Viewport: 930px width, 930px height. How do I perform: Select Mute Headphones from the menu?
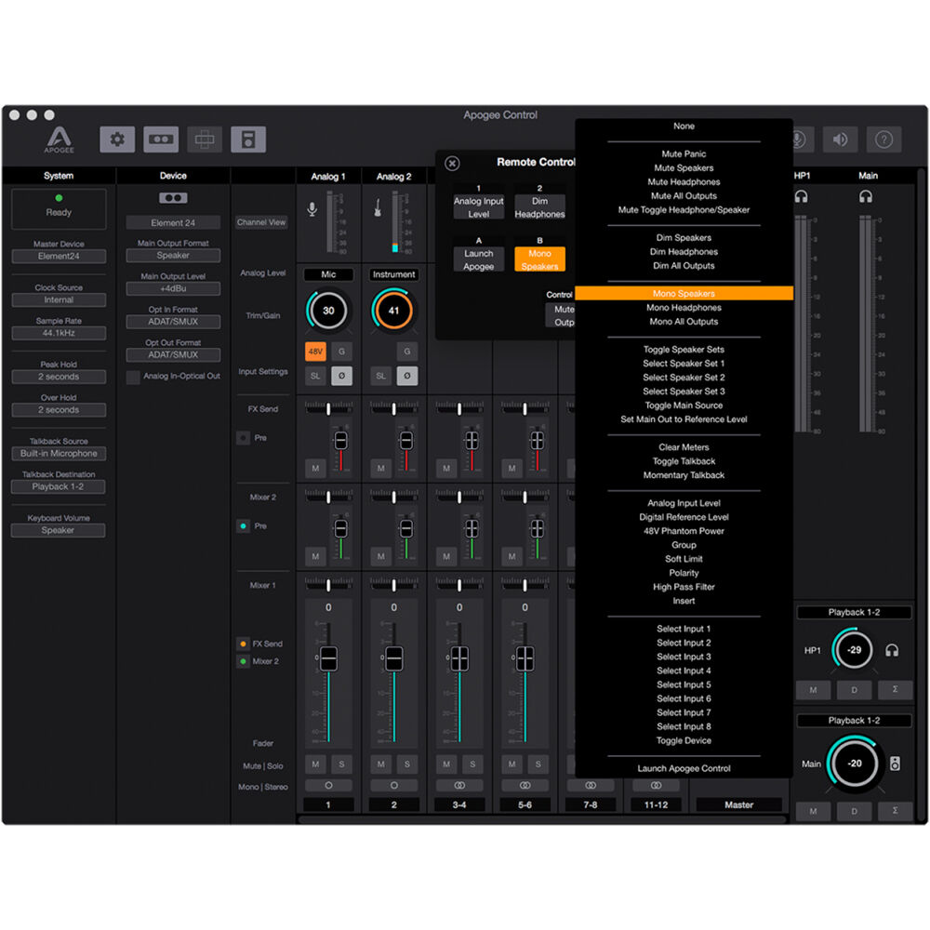pyautogui.click(x=684, y=182)
